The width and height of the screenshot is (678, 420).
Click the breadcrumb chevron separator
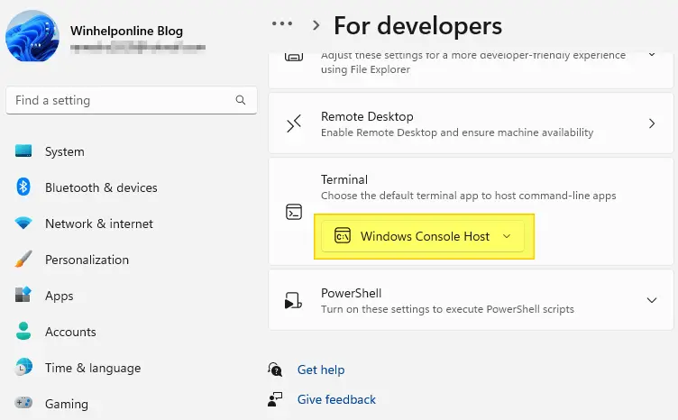click(x=316, y=25)
